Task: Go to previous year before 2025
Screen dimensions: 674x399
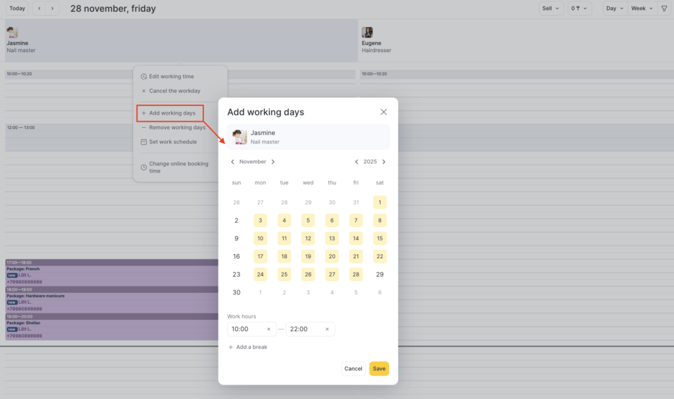Action: click(356, 162)
